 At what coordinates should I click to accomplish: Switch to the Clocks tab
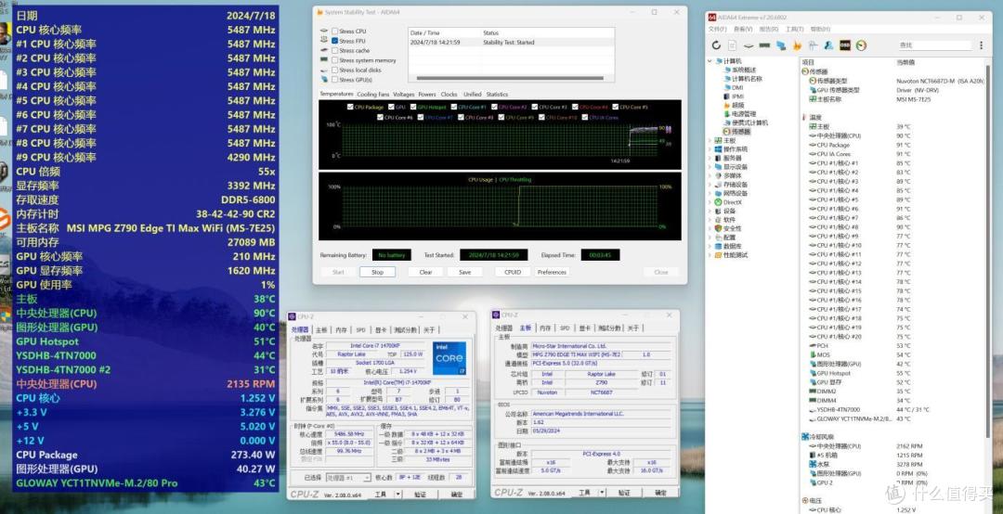pyautogui.click(x=449, y=94)
